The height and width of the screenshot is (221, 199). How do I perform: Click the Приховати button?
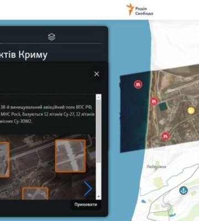tap(86, 204)
